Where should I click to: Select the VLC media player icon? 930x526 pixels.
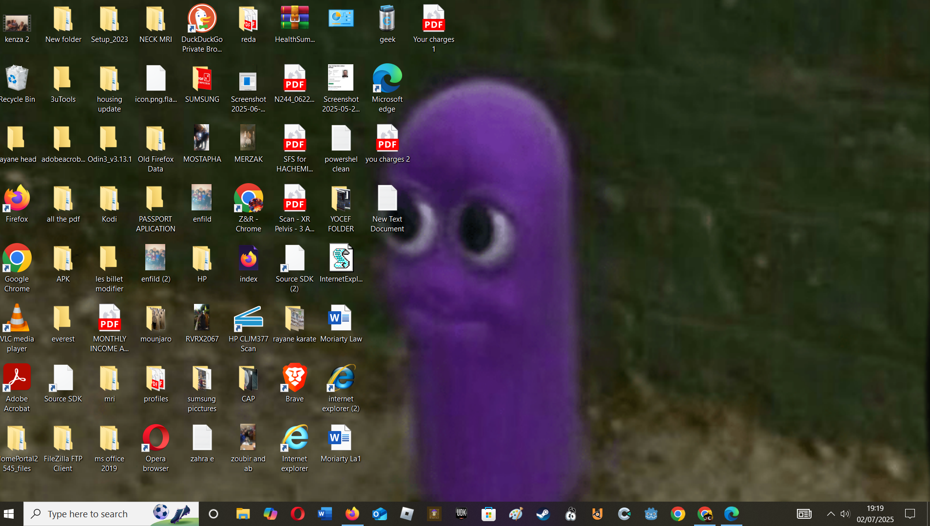(17, 328)
